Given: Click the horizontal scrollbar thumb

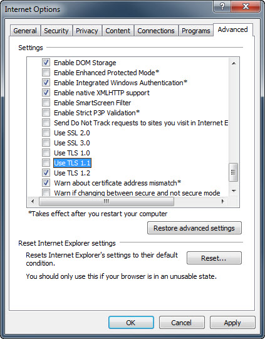Looking at the screenshot, I should pyautogui.click(x=107, y=202).
